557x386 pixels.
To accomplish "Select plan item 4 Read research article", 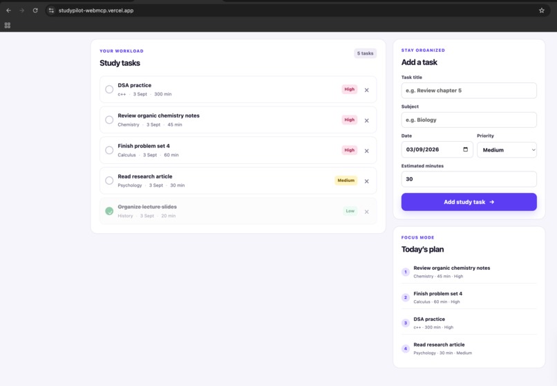I will tap(469, 349).
